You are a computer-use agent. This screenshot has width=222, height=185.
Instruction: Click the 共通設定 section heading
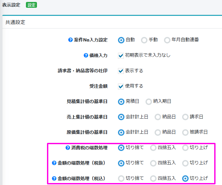pos(15,22)
